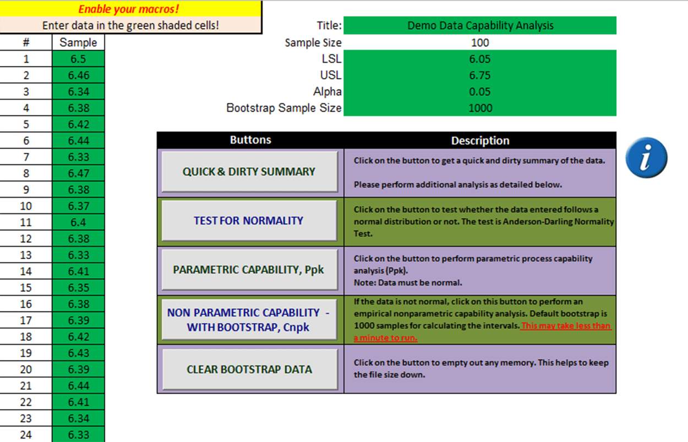
Task: Click the 'Sample Size' label
Action: pos(313,42)
